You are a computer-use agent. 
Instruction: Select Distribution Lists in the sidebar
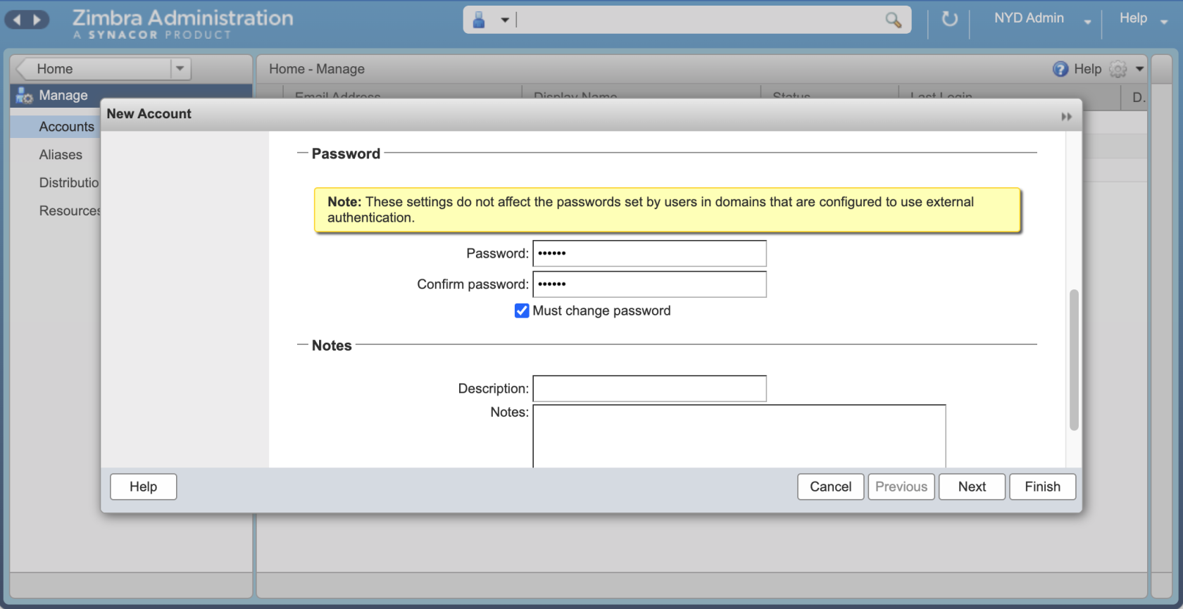coord(69,183)
